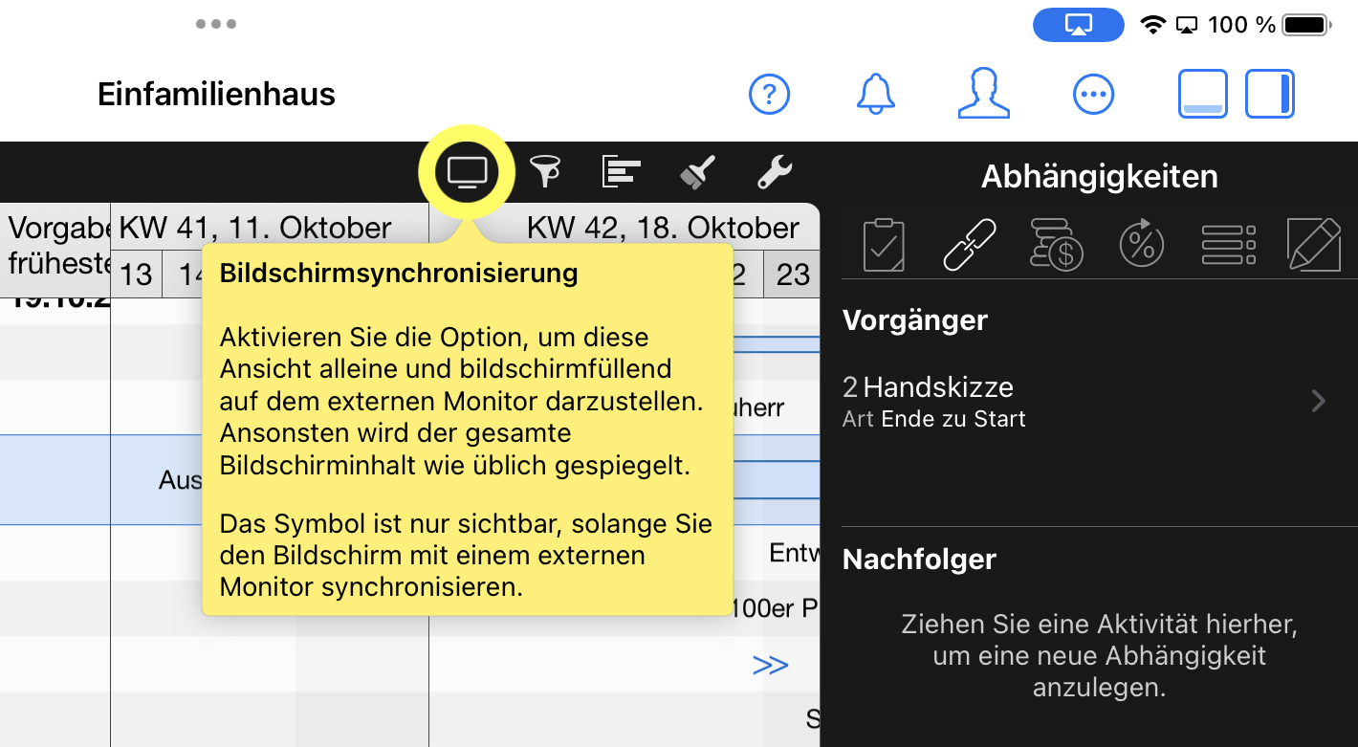
Task: Open the formatting paintbrush tool
Action: [697, 171]
